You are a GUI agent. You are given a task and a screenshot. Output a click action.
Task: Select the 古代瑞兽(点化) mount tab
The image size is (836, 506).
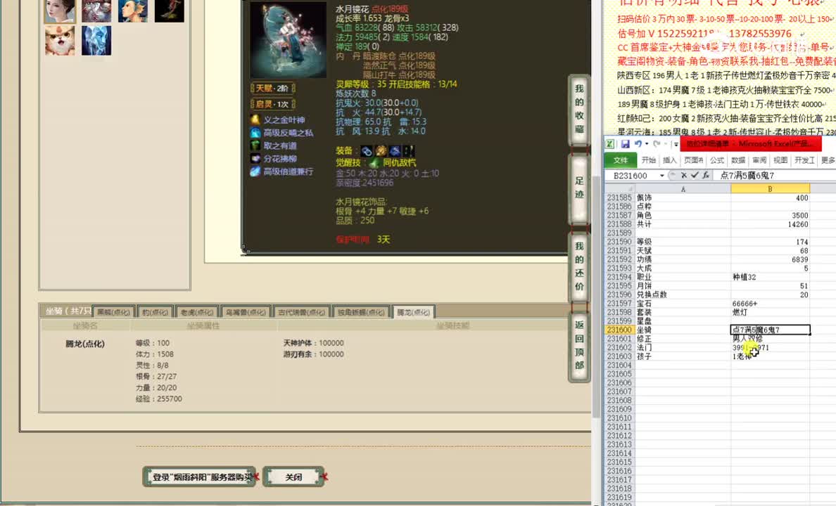pyautogui.click(x=302, y=312)
